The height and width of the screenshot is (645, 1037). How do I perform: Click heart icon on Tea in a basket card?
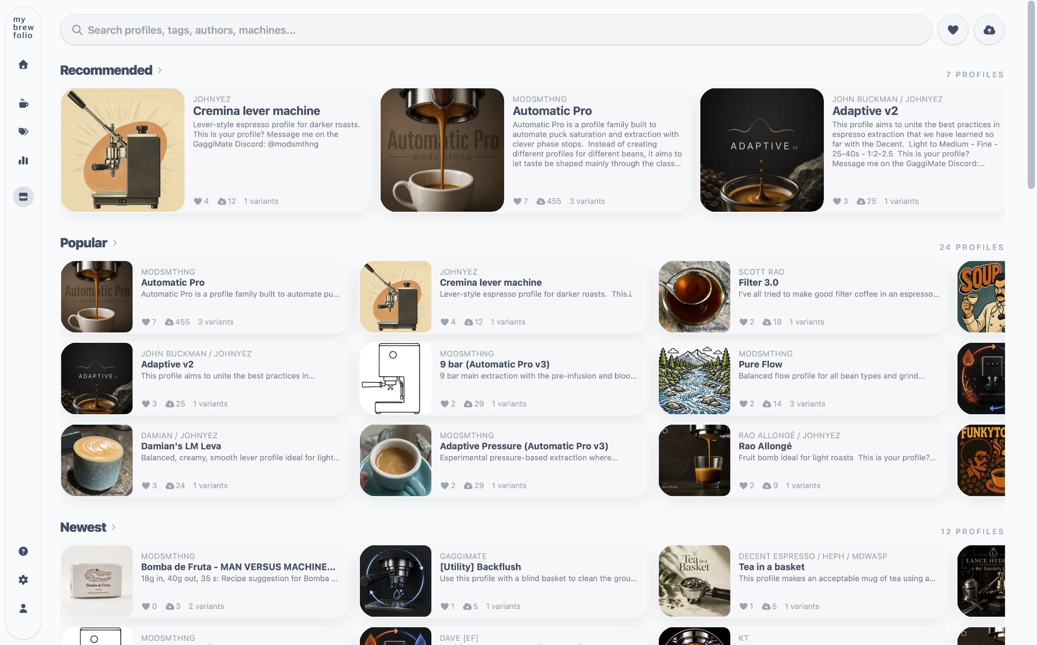click(x=743, y=606)
